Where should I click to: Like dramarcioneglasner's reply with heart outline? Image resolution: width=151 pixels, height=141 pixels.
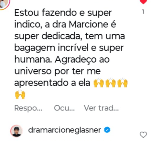pos(143,135)
